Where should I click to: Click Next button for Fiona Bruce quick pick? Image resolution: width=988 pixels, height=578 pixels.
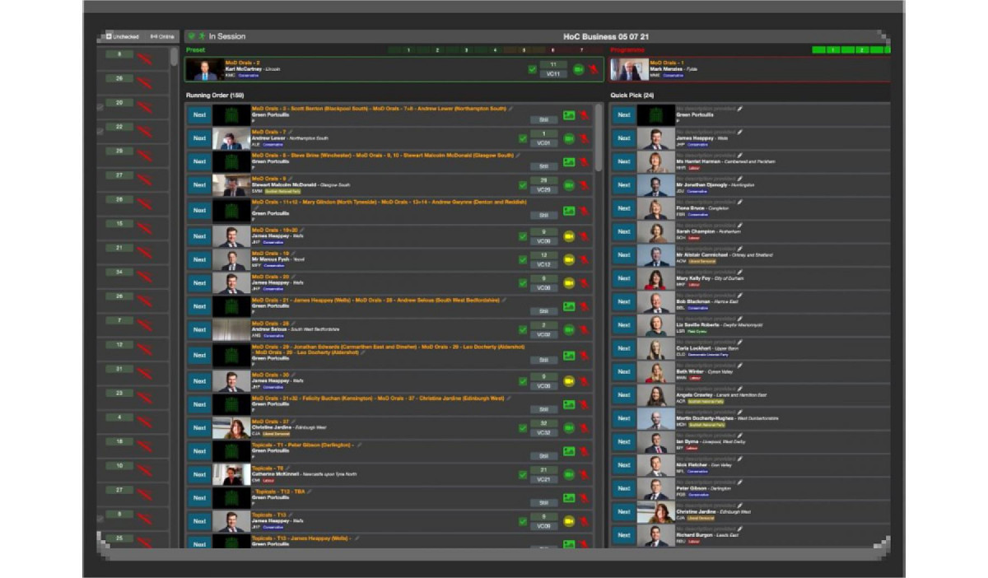tap(624, 209)
